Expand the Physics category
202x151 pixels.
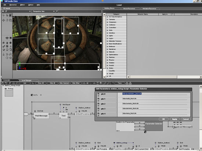107,60
